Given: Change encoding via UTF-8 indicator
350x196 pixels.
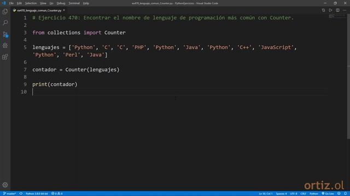Looking at the screenshot, I should click(294, 194).
